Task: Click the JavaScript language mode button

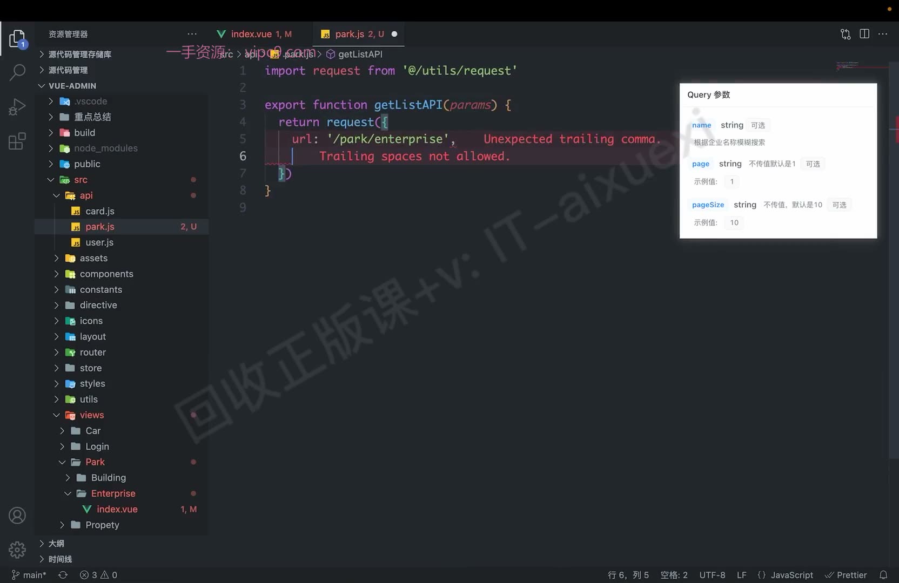Action: pyautogui.click(x=786, y=575)
